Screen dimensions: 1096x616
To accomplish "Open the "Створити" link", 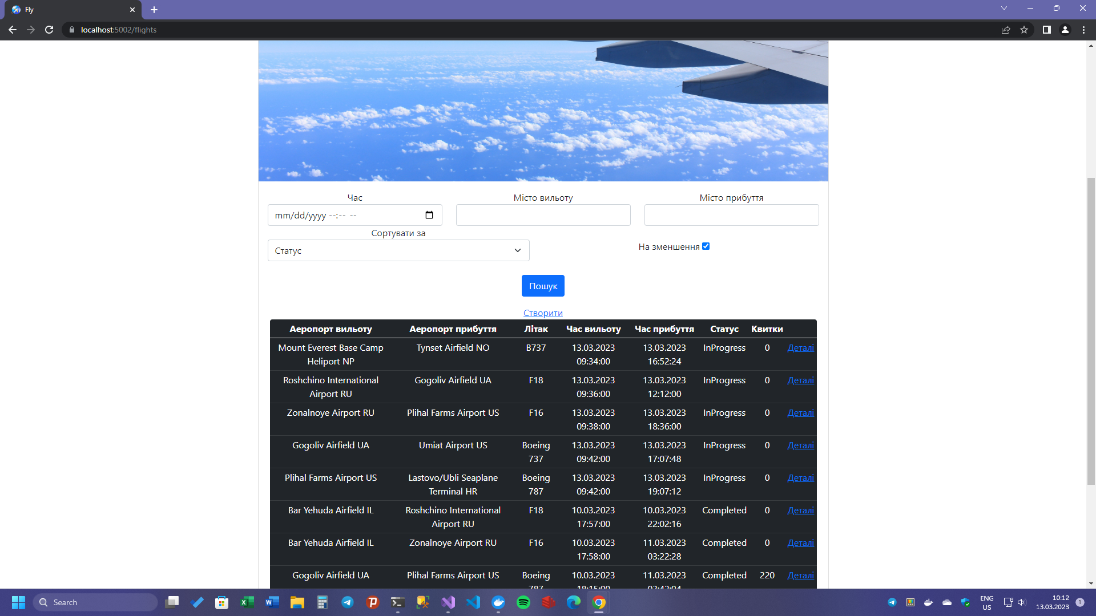I will click(543, 313).
